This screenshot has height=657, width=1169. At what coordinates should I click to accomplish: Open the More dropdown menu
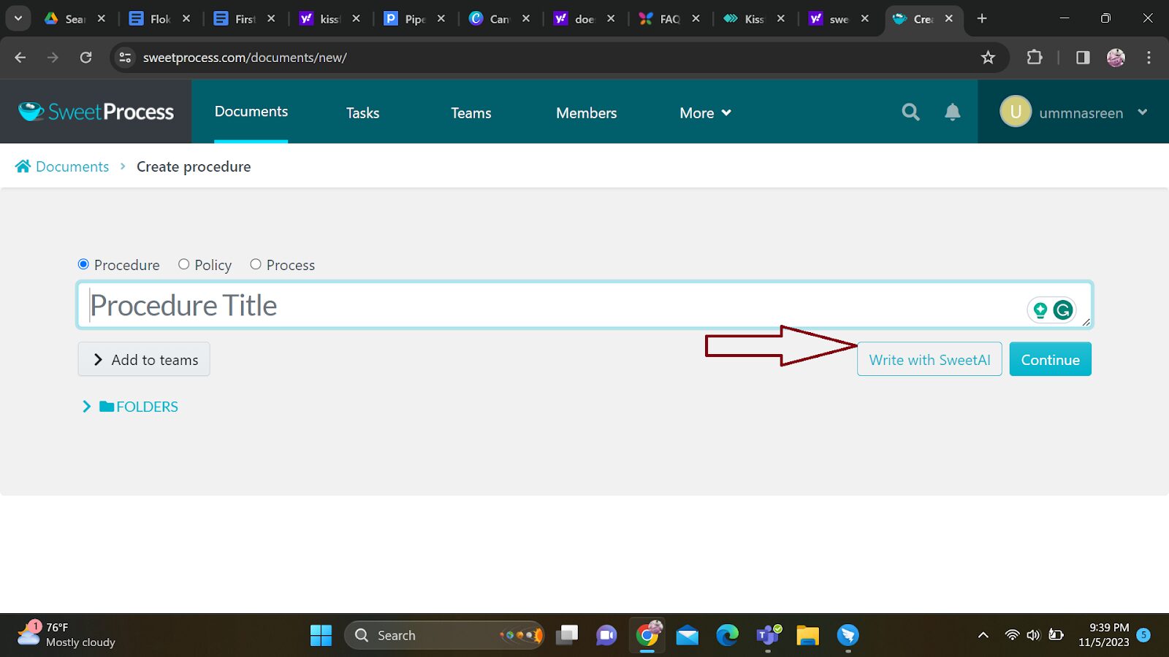[705, 113]
